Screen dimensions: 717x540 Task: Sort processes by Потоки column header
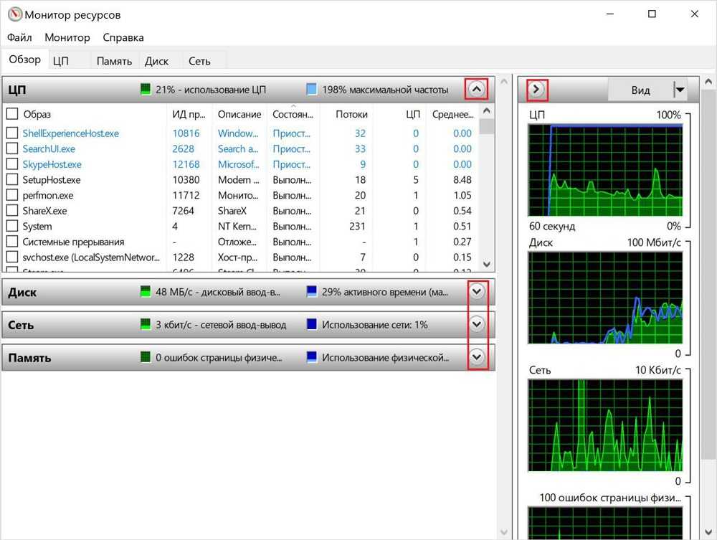[351, 114]
